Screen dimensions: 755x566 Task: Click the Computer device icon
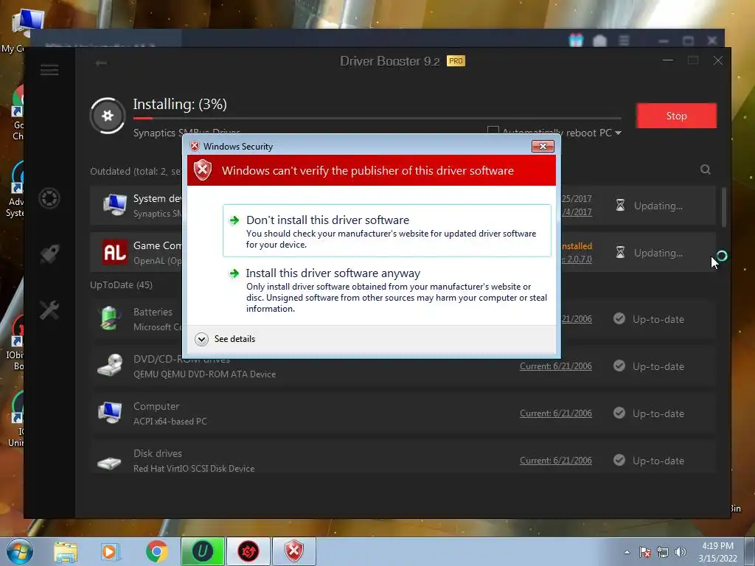111,413
